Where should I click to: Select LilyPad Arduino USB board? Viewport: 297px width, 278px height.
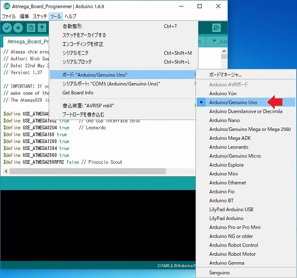pyautogui.click(x=246, y=209)
